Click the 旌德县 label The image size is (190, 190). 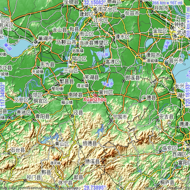coord(89,144)
